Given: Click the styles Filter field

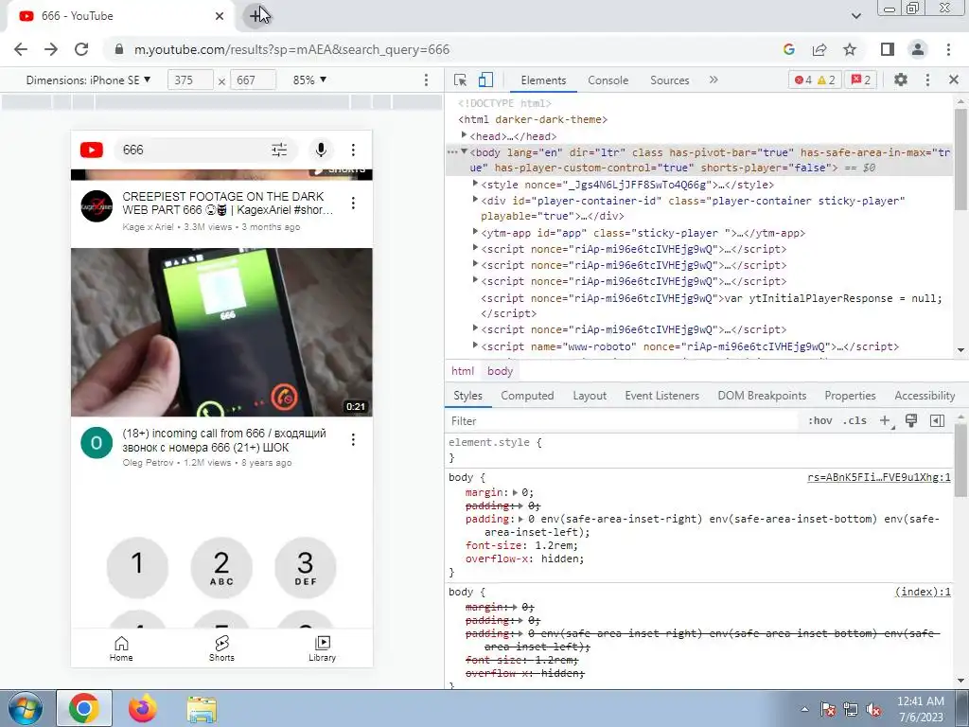Looking at the screenshot, I should click(621, 421).
